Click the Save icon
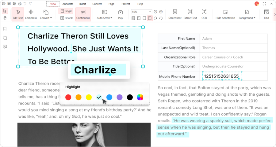 click(x=9, y=3)
